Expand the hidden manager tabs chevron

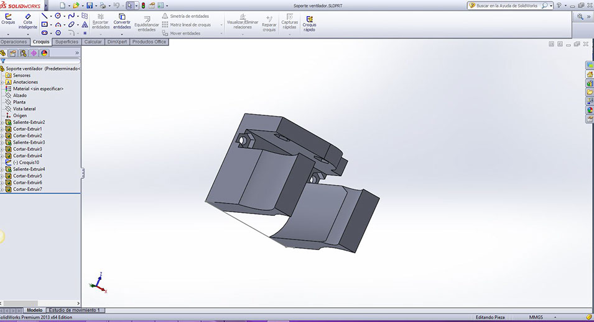click(x=77, y=53)
